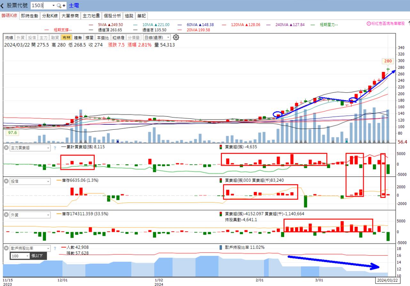Enable the 紅綠燈 overlay
This screenshot has height=286, width=410.
pyautogui.click(x=118, y=37)
